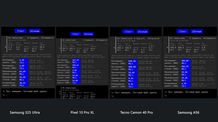This screenshot has width=218, height=122.
Task: Select the 25,69 МБ/с value in Tecno panel
Action: click(133, 74)
